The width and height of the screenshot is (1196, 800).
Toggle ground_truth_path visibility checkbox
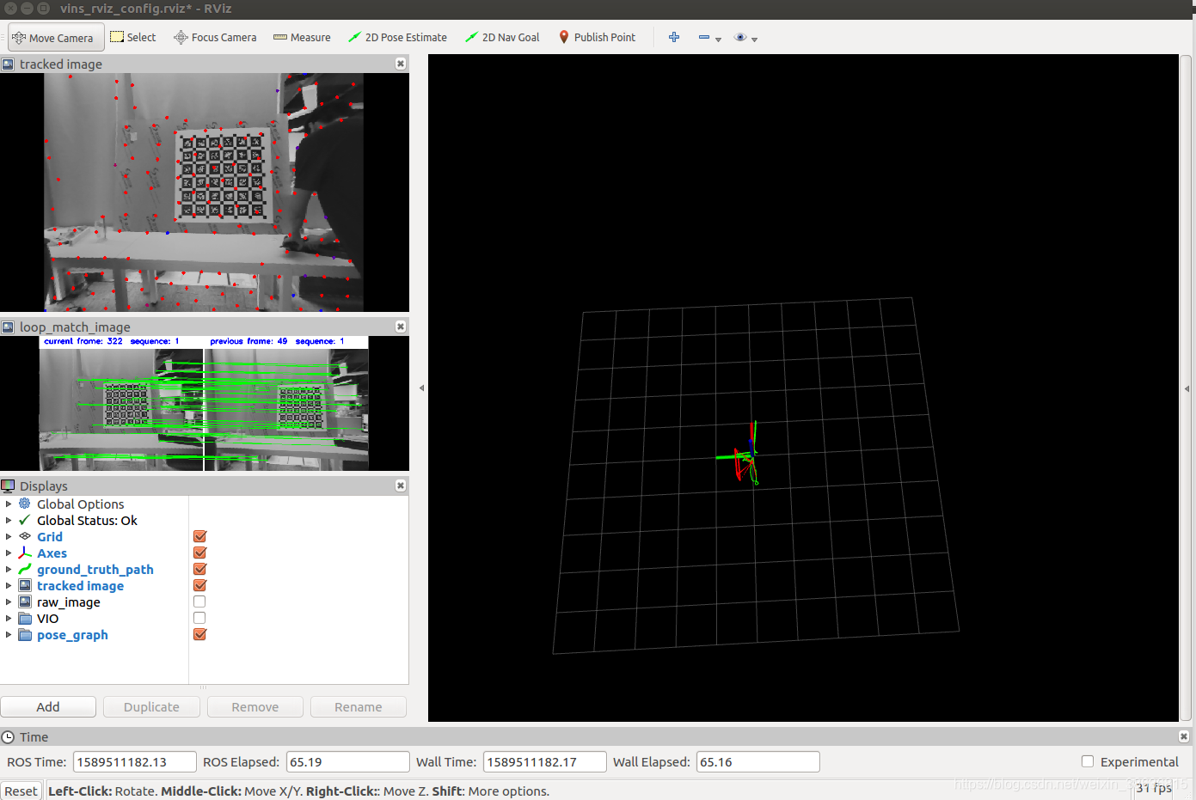click(x=199, y=569)
